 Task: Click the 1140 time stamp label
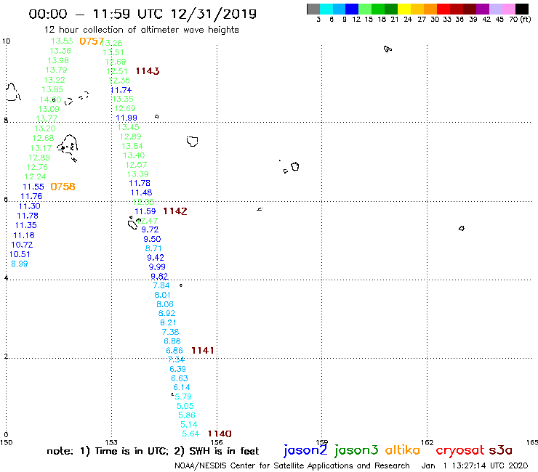pyautogui.click(x=220, y=434)
